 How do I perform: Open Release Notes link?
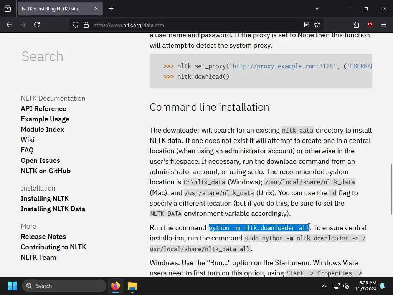[x=43, y=237]
